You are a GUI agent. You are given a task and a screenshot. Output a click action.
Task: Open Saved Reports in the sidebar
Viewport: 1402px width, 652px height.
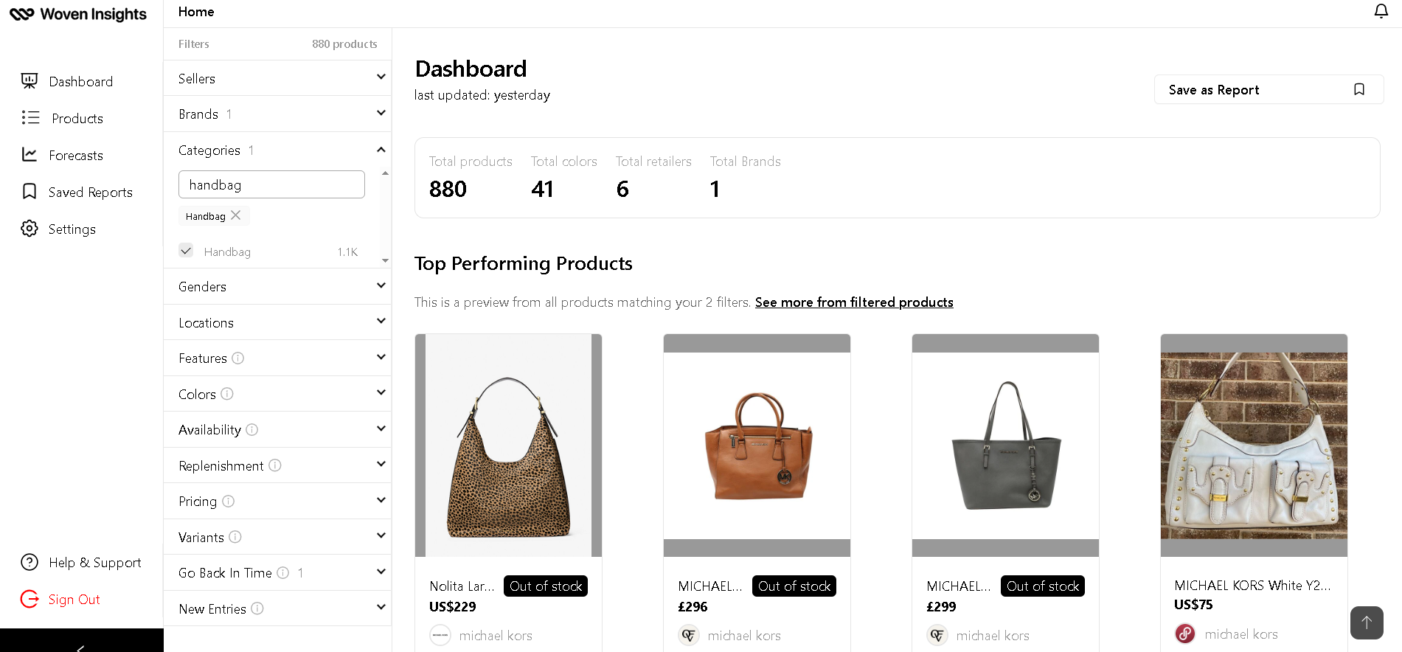click(x=91, y=193)
